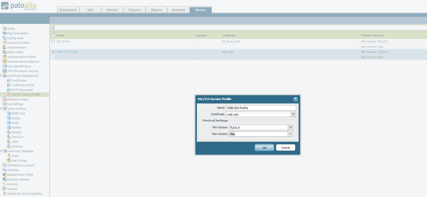
Task: Click Cancel in the profile dialog
Action: point(286,148)
